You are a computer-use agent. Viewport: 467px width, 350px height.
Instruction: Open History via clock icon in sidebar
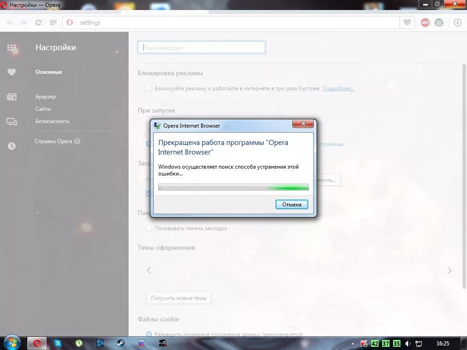(x=11, y=146)
